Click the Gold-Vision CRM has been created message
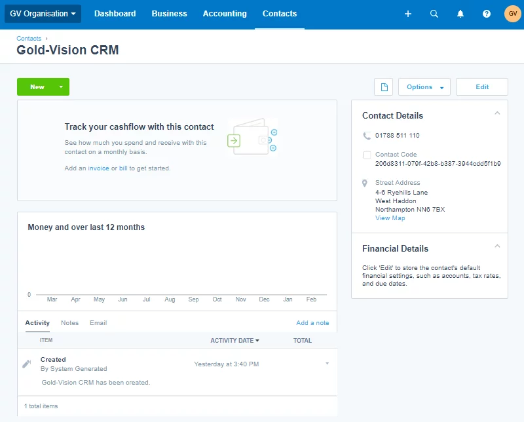 (96, 383)
